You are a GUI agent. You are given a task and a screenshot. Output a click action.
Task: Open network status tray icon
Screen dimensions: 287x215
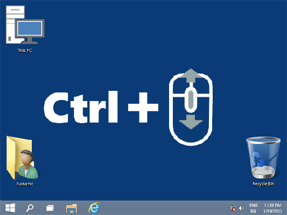233,208
